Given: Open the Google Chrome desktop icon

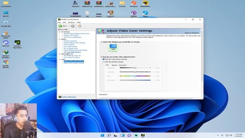Looking at the screenshot, I should 6,62.
